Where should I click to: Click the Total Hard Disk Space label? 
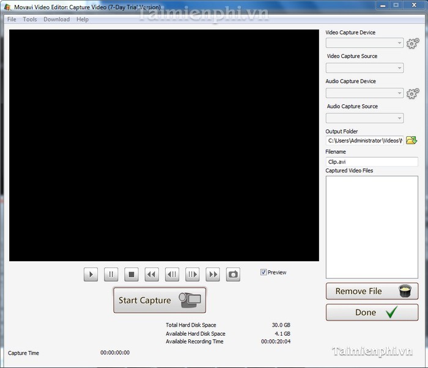point(191,325)
